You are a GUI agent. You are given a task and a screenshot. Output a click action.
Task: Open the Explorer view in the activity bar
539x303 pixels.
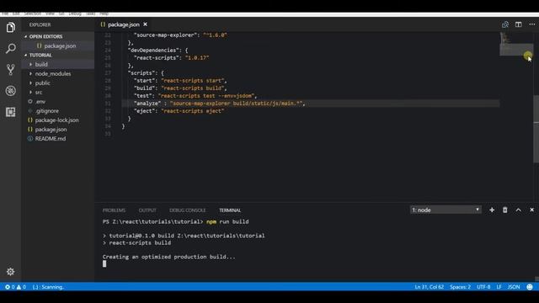tap(11, 28)
